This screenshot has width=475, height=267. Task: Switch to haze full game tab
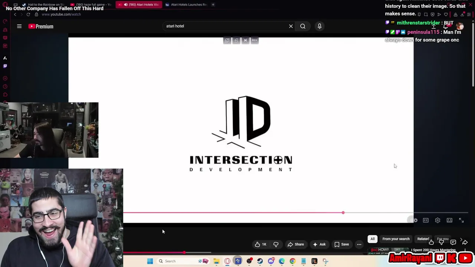coord(91,4)
